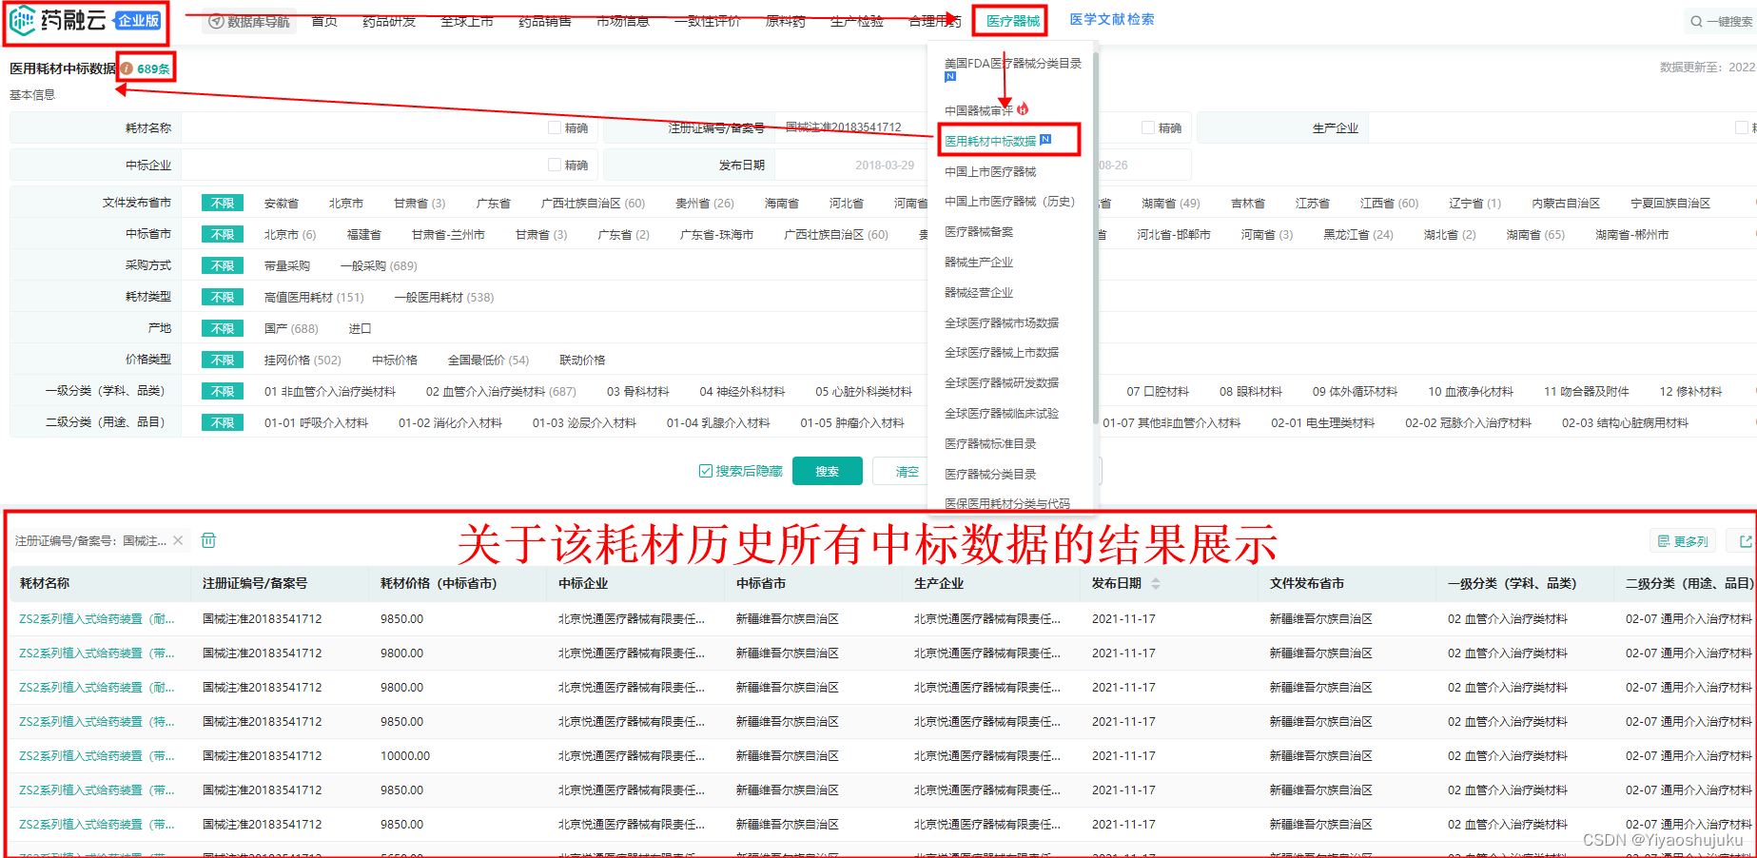Screen dimensions: 1757x858
Task: Filter 采购方式 by 带量采购
Action: click(287, 265)
